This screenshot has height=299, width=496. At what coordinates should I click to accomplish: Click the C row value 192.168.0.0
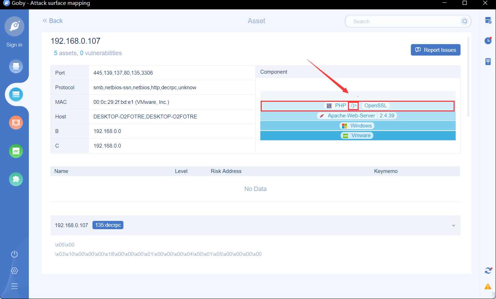[107, 146]
